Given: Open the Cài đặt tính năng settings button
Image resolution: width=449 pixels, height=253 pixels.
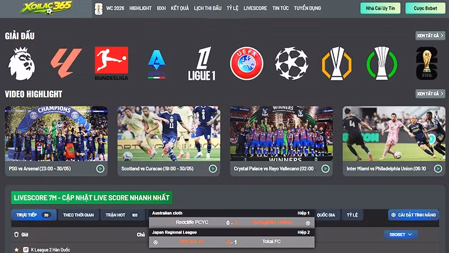Looking at the screenshot, I should coord(414,215).
